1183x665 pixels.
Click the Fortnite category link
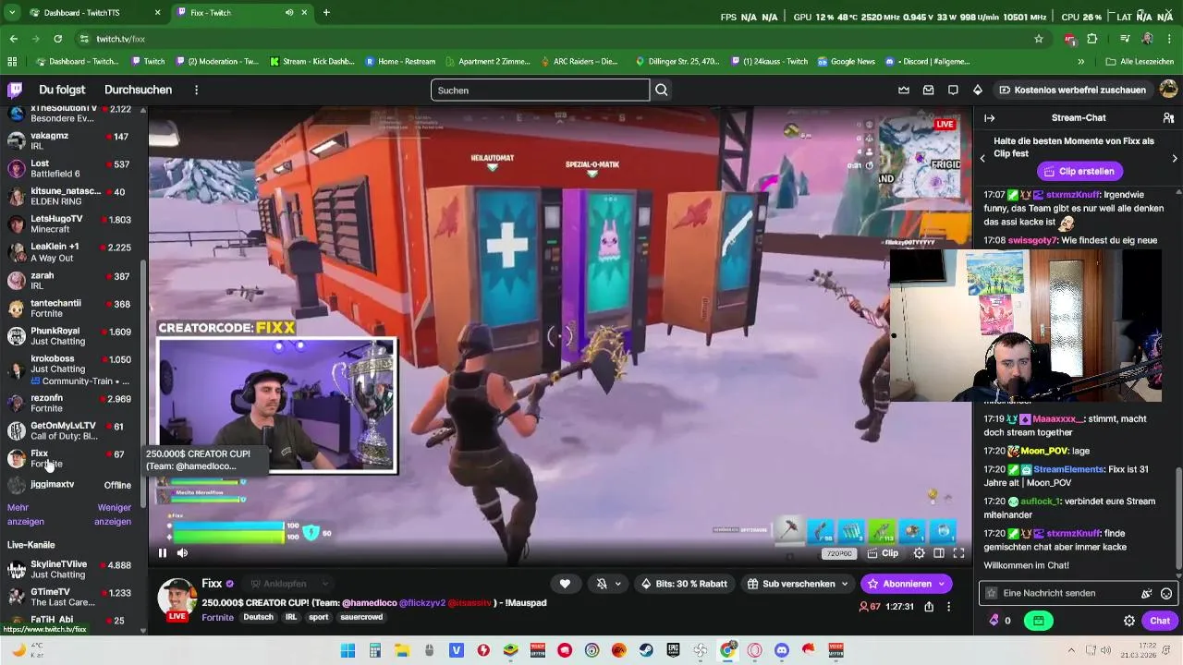coord(217,617)
